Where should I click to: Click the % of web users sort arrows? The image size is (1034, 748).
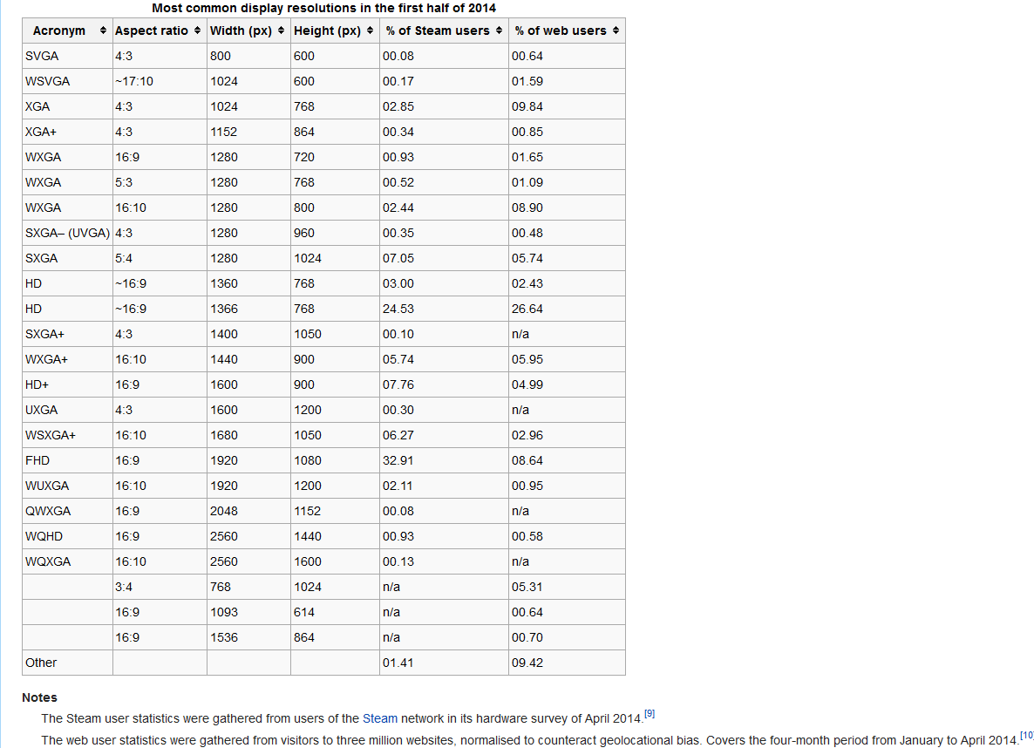tap(616, 31)
